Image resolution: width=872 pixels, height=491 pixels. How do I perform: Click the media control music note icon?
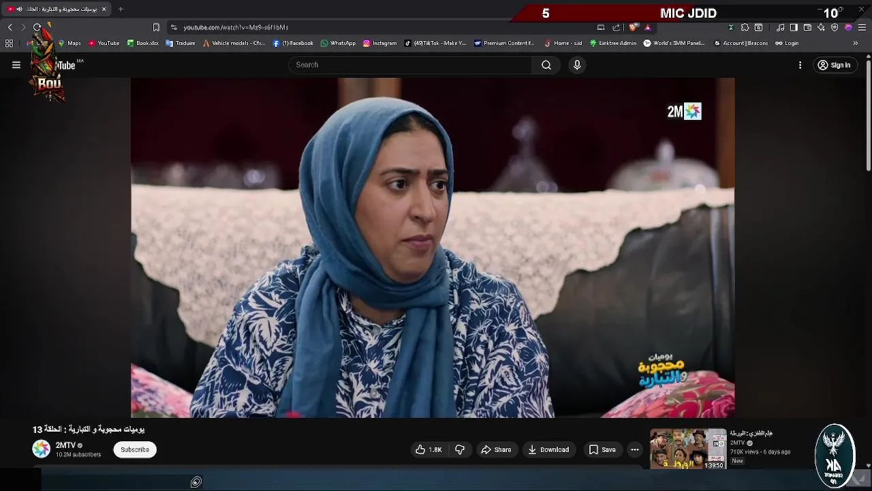(780, 27)
